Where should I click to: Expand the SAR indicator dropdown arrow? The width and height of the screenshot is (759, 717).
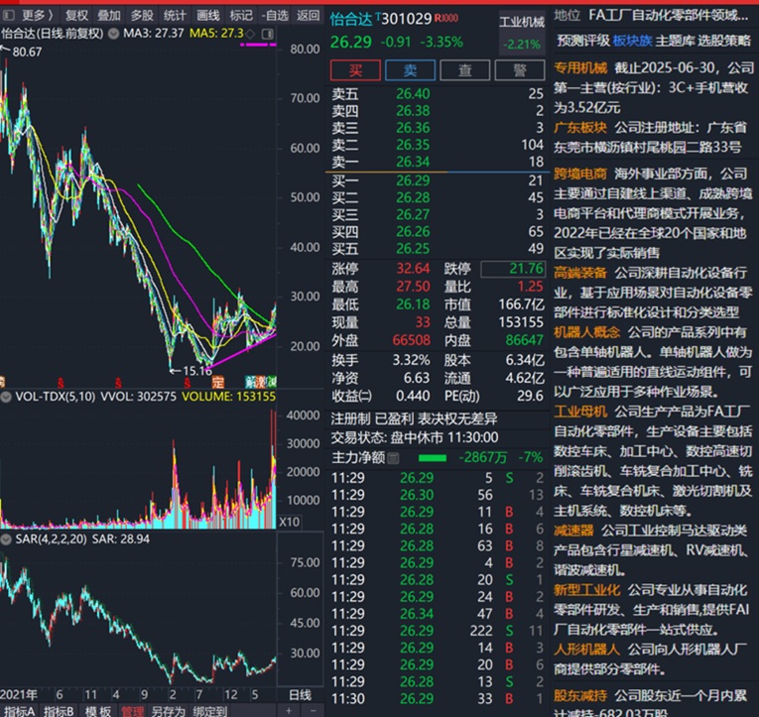coord(6,538)
